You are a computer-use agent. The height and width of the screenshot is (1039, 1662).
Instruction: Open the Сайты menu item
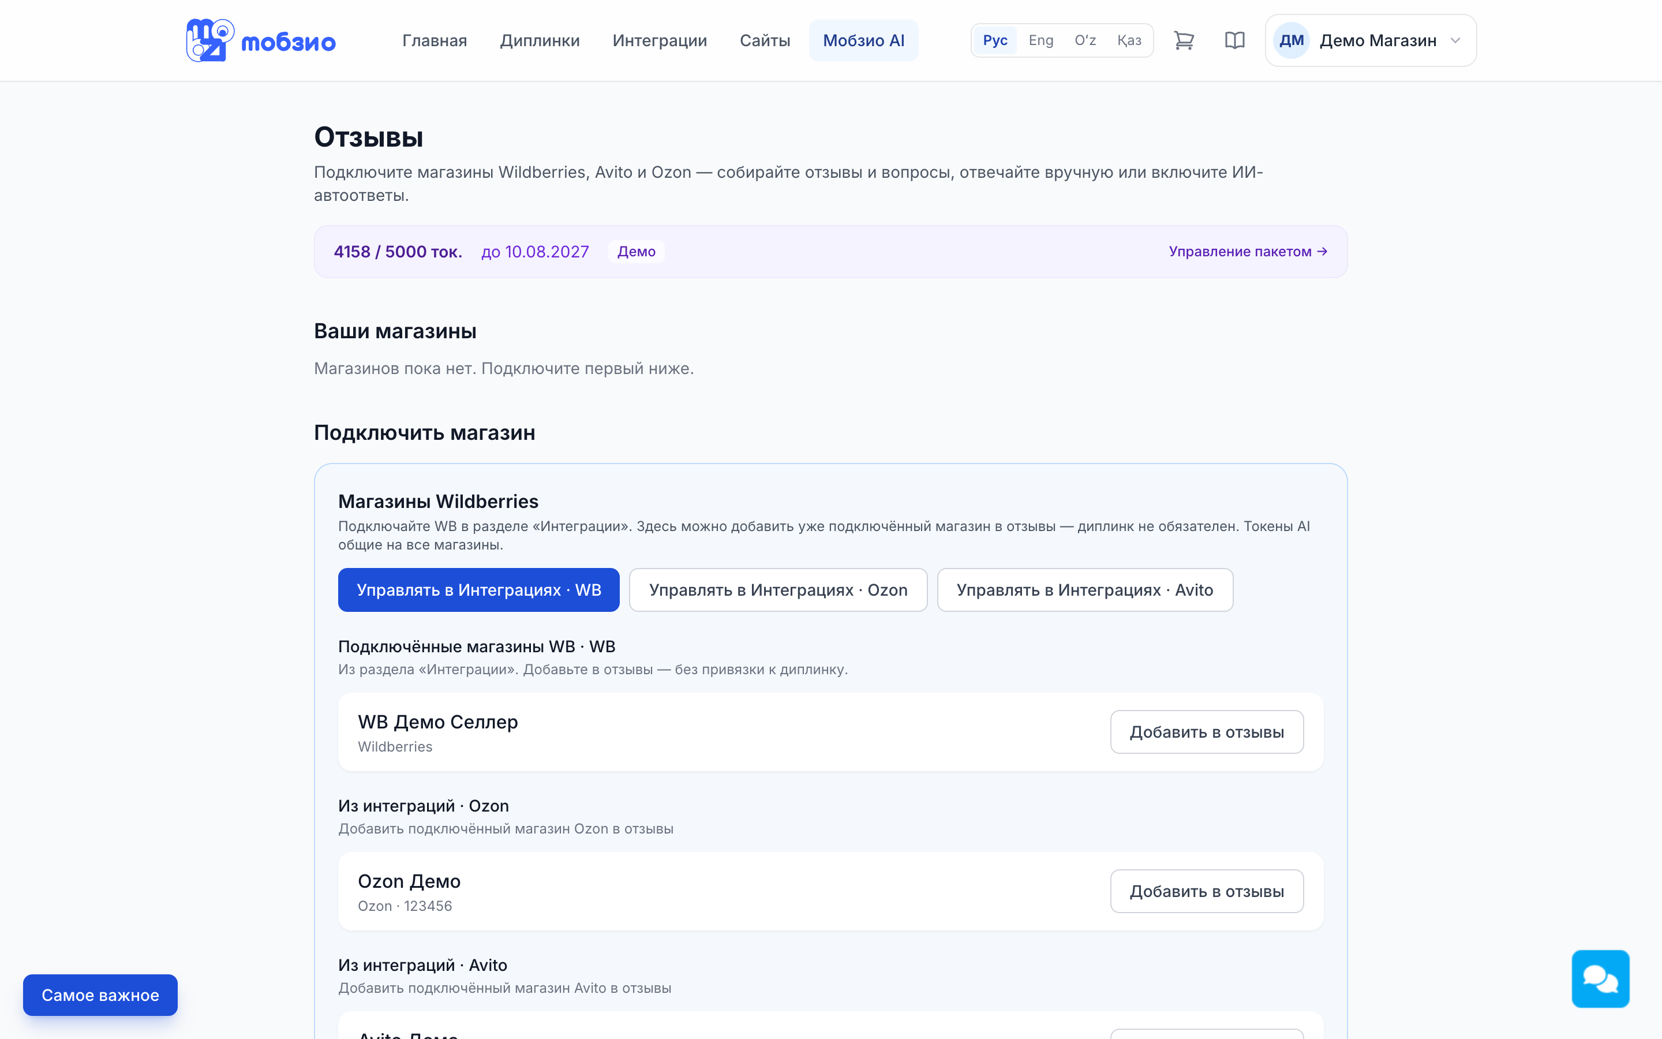[765, 40]
